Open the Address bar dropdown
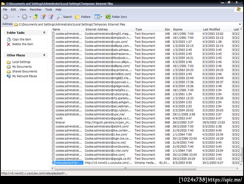 click(240, 24)
